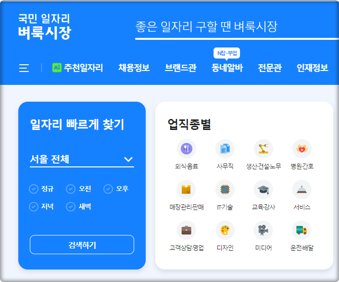339x282 pixels.
Task: Open the 교육·강사 graduation cap icon
Action: click(x=264, y=189)
